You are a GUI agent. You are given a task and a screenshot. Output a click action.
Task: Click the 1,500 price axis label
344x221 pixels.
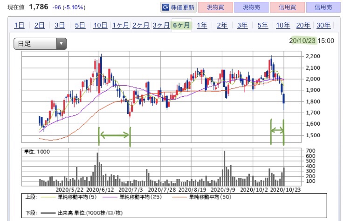[313, 135]
